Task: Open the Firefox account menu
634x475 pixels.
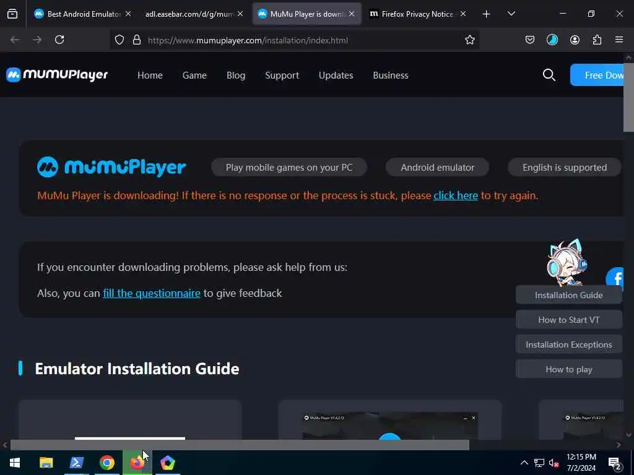Action: coord(575,40)
